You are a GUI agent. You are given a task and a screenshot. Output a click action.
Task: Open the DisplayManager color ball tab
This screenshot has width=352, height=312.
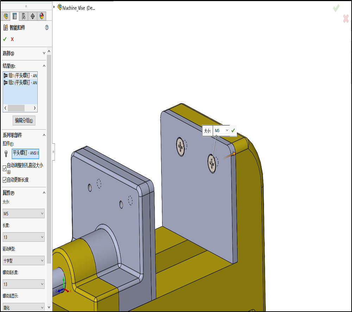click(x=42, y=16)
